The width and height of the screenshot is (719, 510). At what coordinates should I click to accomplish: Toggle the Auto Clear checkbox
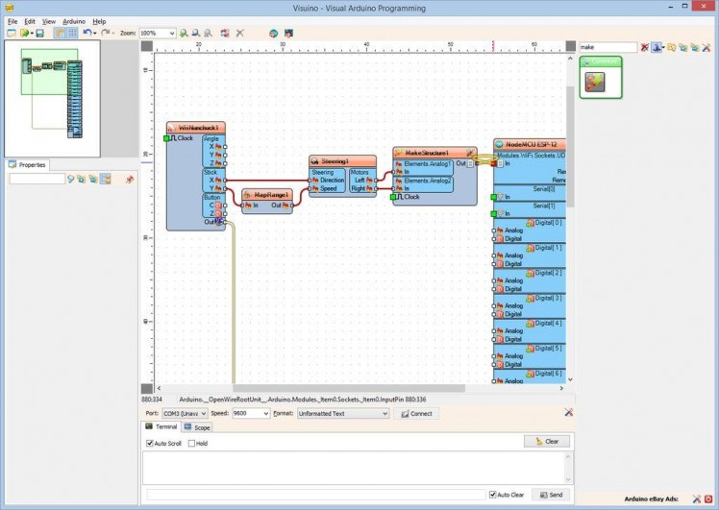pos(493,495)
